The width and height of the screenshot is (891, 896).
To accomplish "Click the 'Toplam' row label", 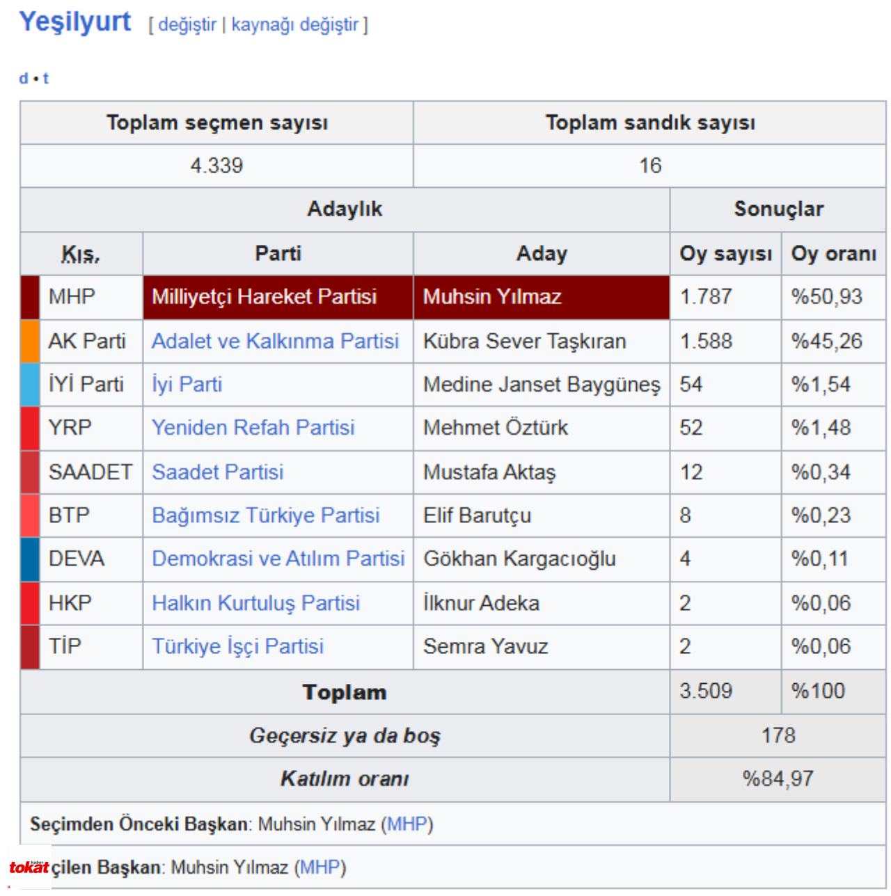I will [x=345, y=692].
